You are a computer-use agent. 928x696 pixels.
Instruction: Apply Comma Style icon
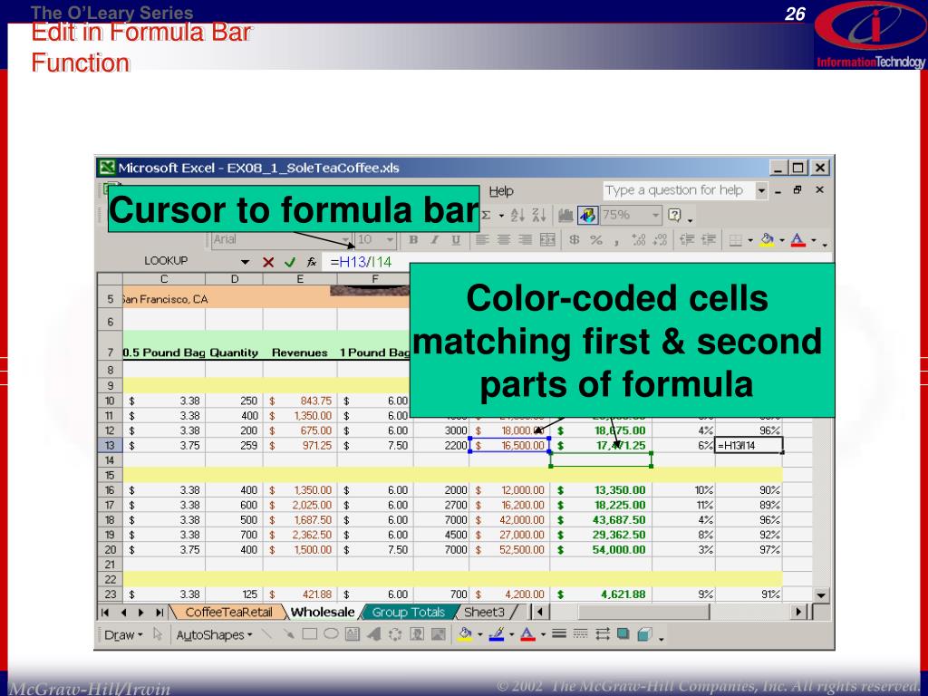(x=616, y=241)
